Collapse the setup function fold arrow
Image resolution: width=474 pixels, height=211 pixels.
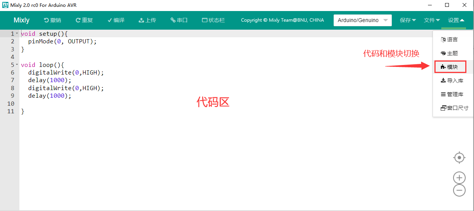17,34
